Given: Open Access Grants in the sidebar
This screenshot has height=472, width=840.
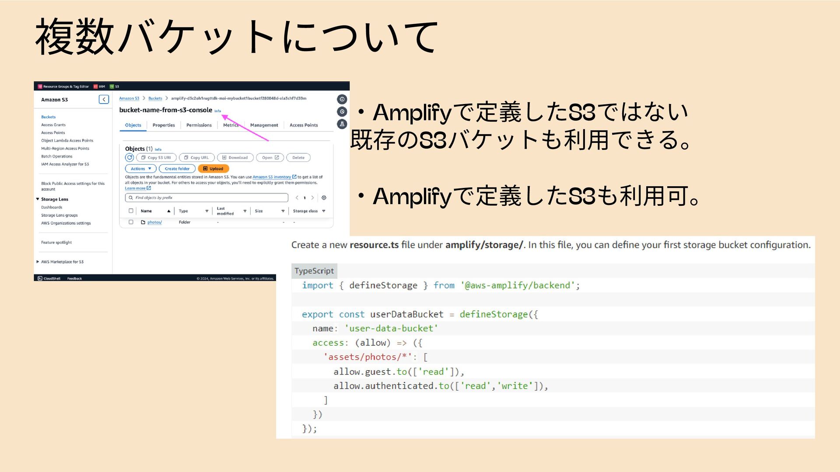Looking at the screenshot, I should [x=53, y=125].
